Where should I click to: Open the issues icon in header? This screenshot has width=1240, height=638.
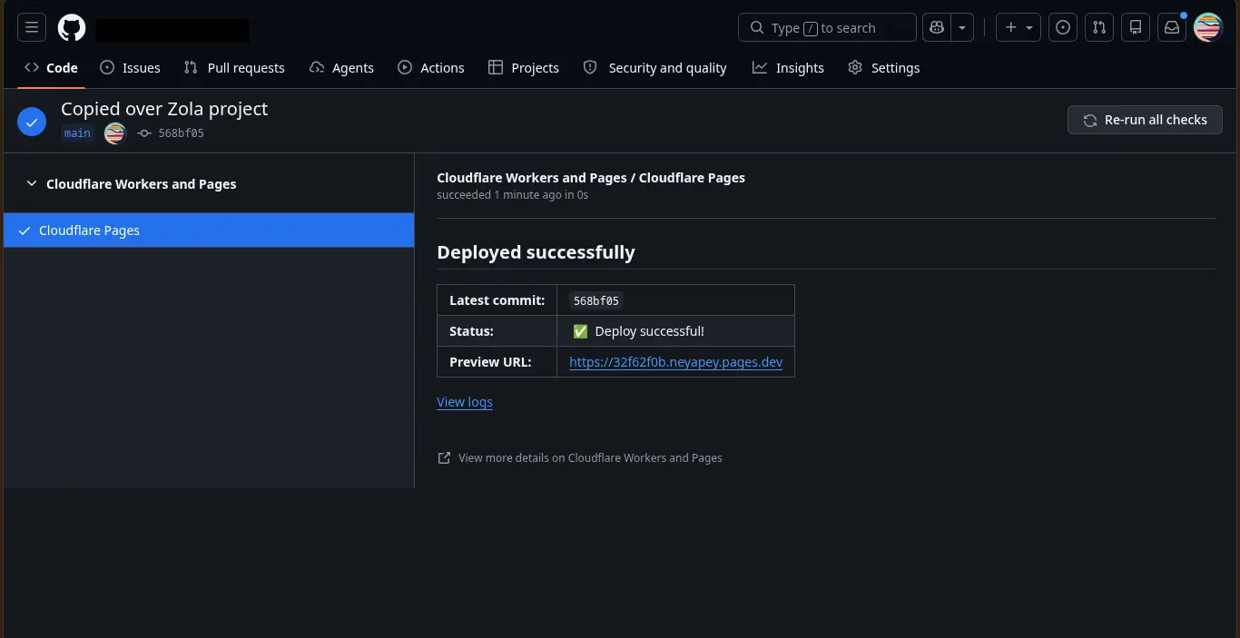tap(1063, 27)
